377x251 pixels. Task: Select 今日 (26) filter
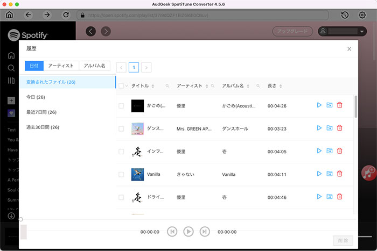[67, 97]
